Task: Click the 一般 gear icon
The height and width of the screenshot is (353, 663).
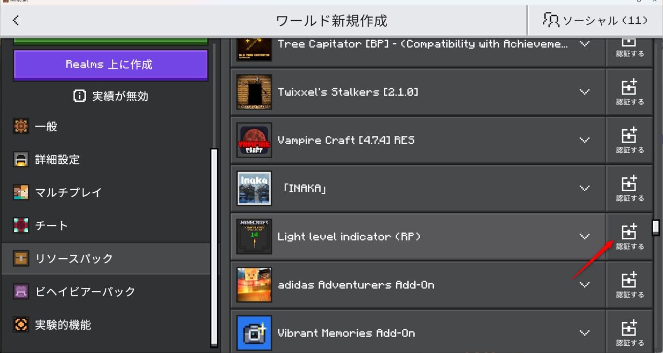Action: click(21, 127)
